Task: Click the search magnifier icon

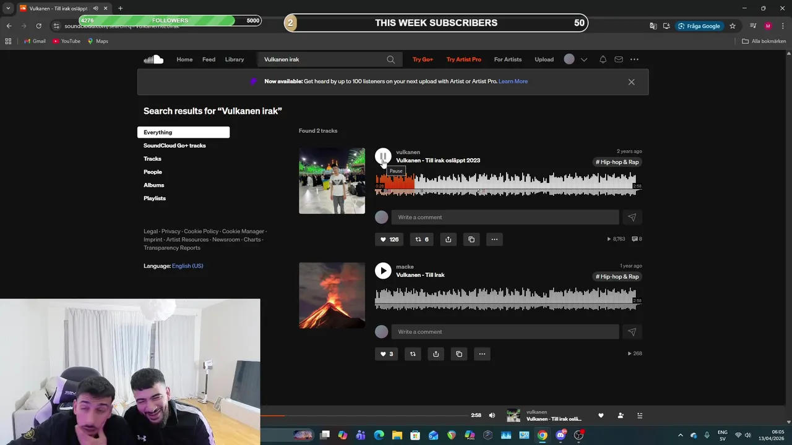Action: coord(391,59)
